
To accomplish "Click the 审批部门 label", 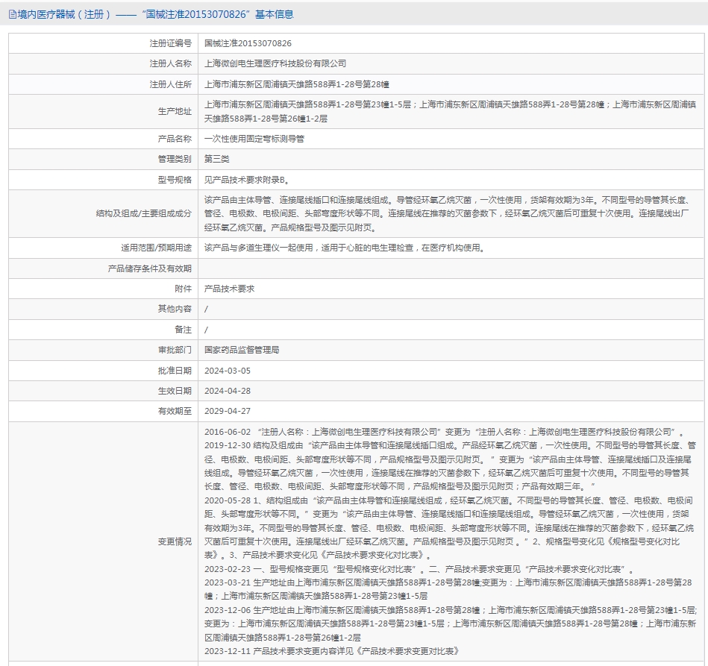I will pyautogui.click(x=175, y=351).
